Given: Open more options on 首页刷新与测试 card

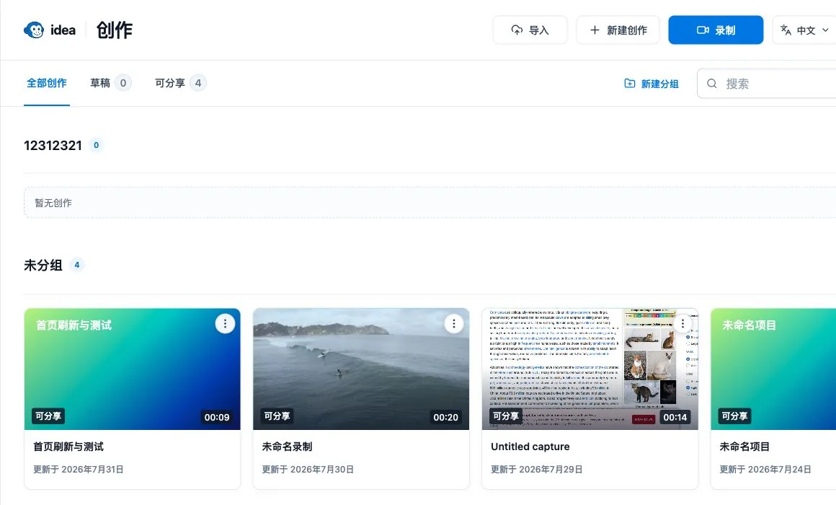Looking at the screenshot, I should [225, 323].
